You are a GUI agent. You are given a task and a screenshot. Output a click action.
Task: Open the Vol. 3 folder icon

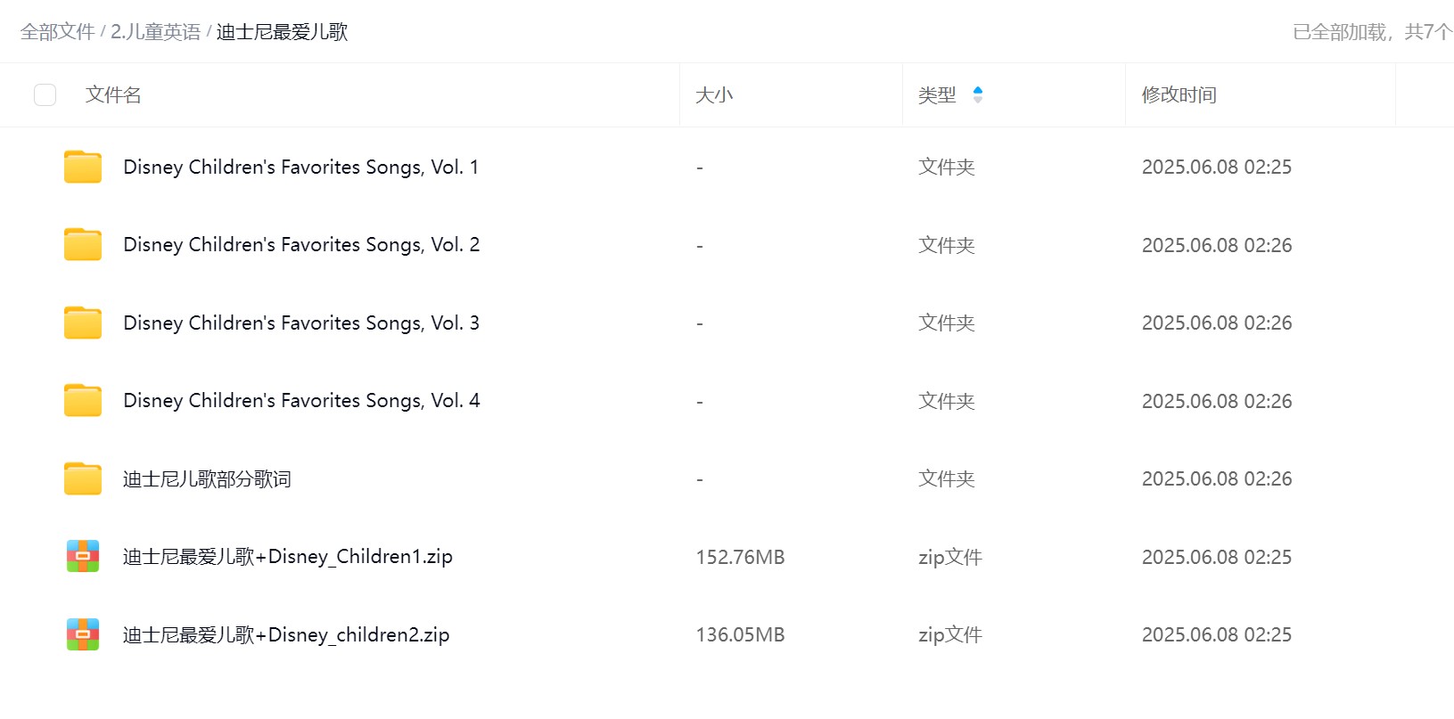point(83,323)
